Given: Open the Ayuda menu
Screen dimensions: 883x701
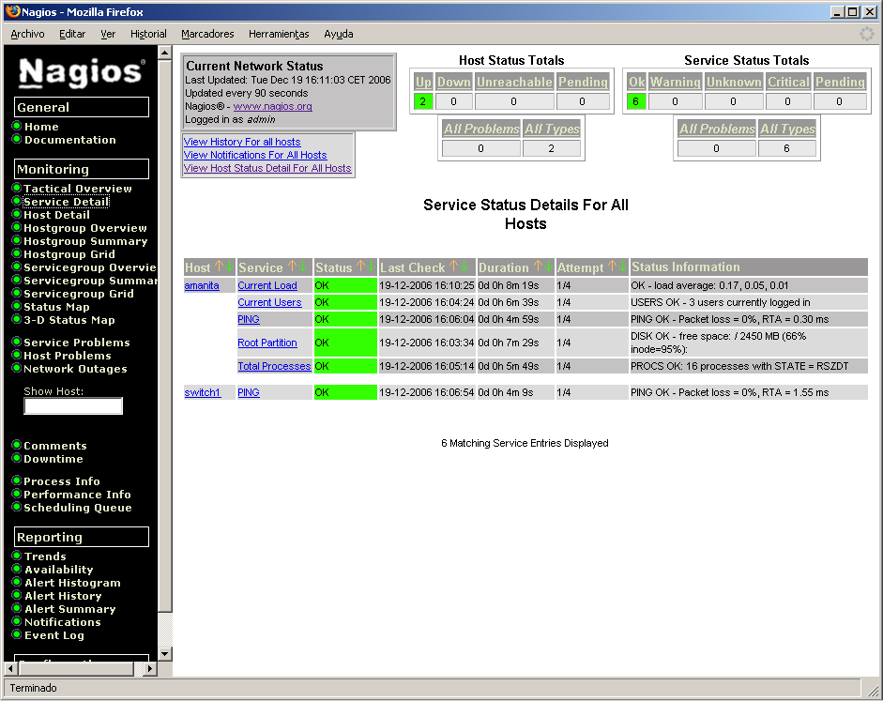Looking at the screenshot, I should point(339,35).
